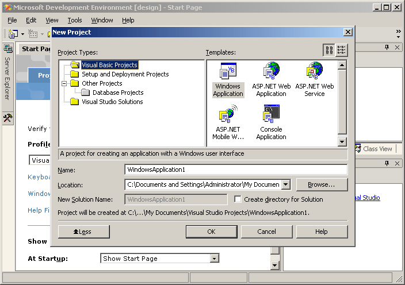This screenshot has height=285, width=405.
Task: Select the ASP.NET Web Application template
Action: click(271, 79)
